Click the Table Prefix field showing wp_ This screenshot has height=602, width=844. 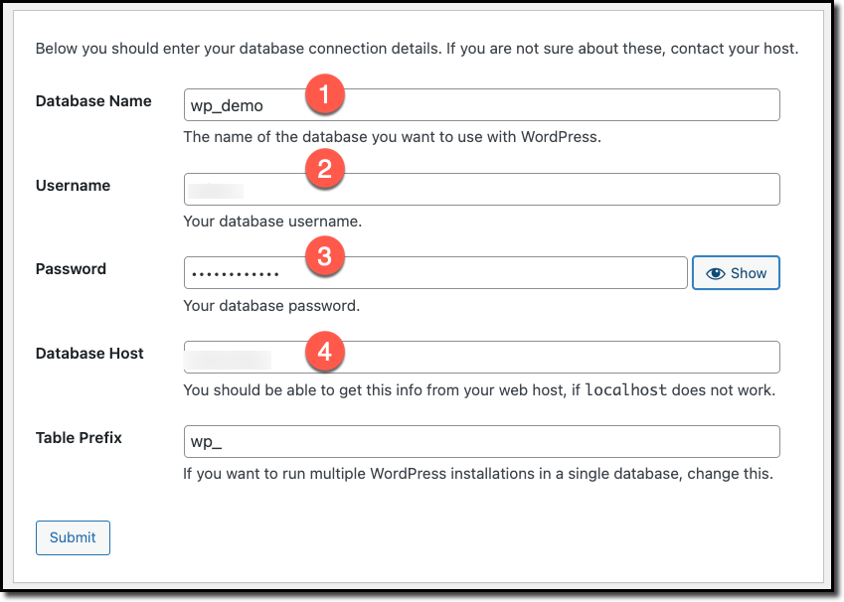(447, 441)
